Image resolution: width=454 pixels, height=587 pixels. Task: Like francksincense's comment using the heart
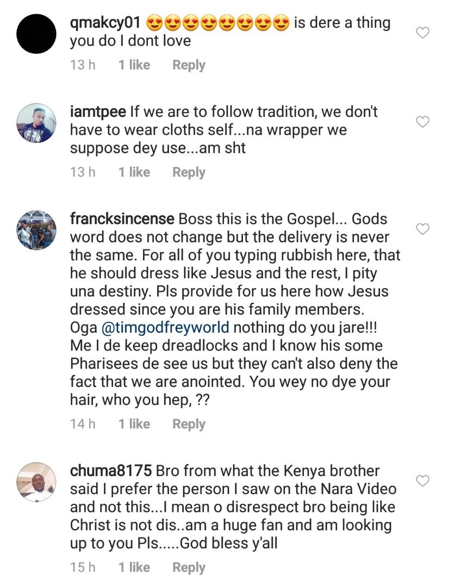(422, 229)
